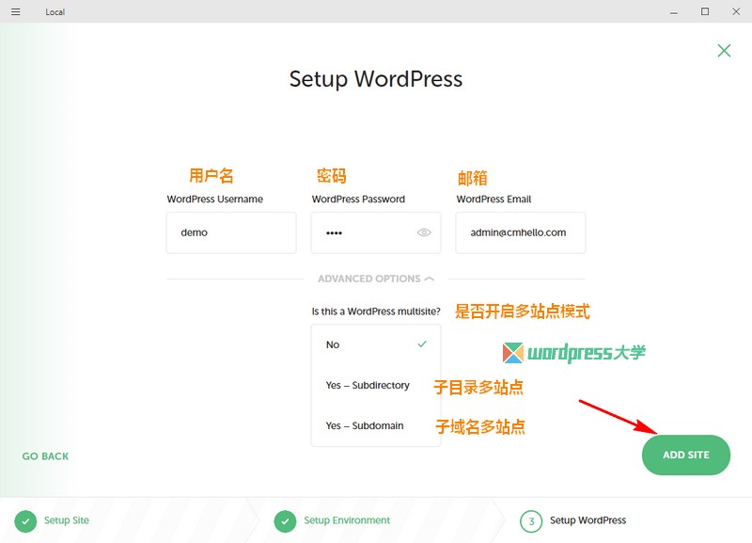Select the No multisite option
Screen dimensions: 752x543
click(x=375, y=344)
